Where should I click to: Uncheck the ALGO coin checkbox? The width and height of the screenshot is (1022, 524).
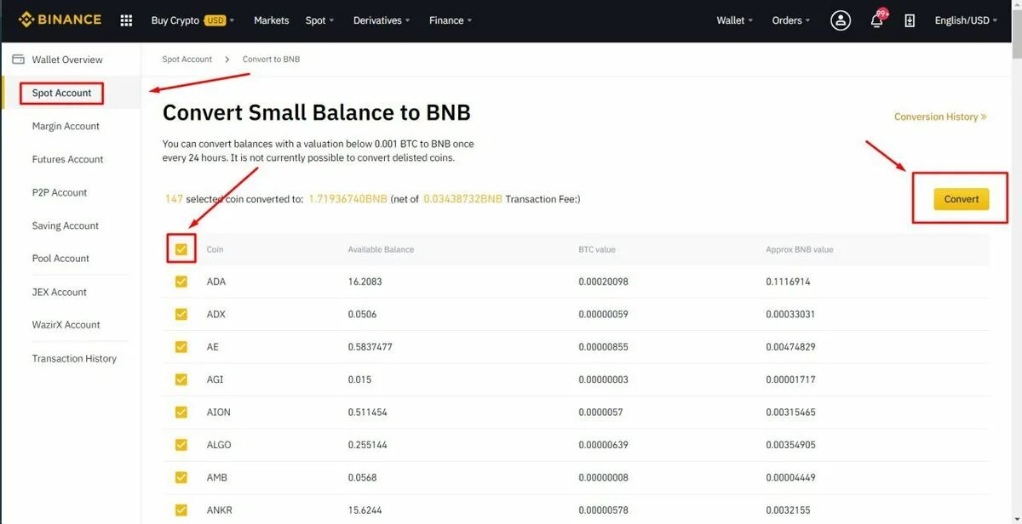pyautogui.click(x=181, y=445)
